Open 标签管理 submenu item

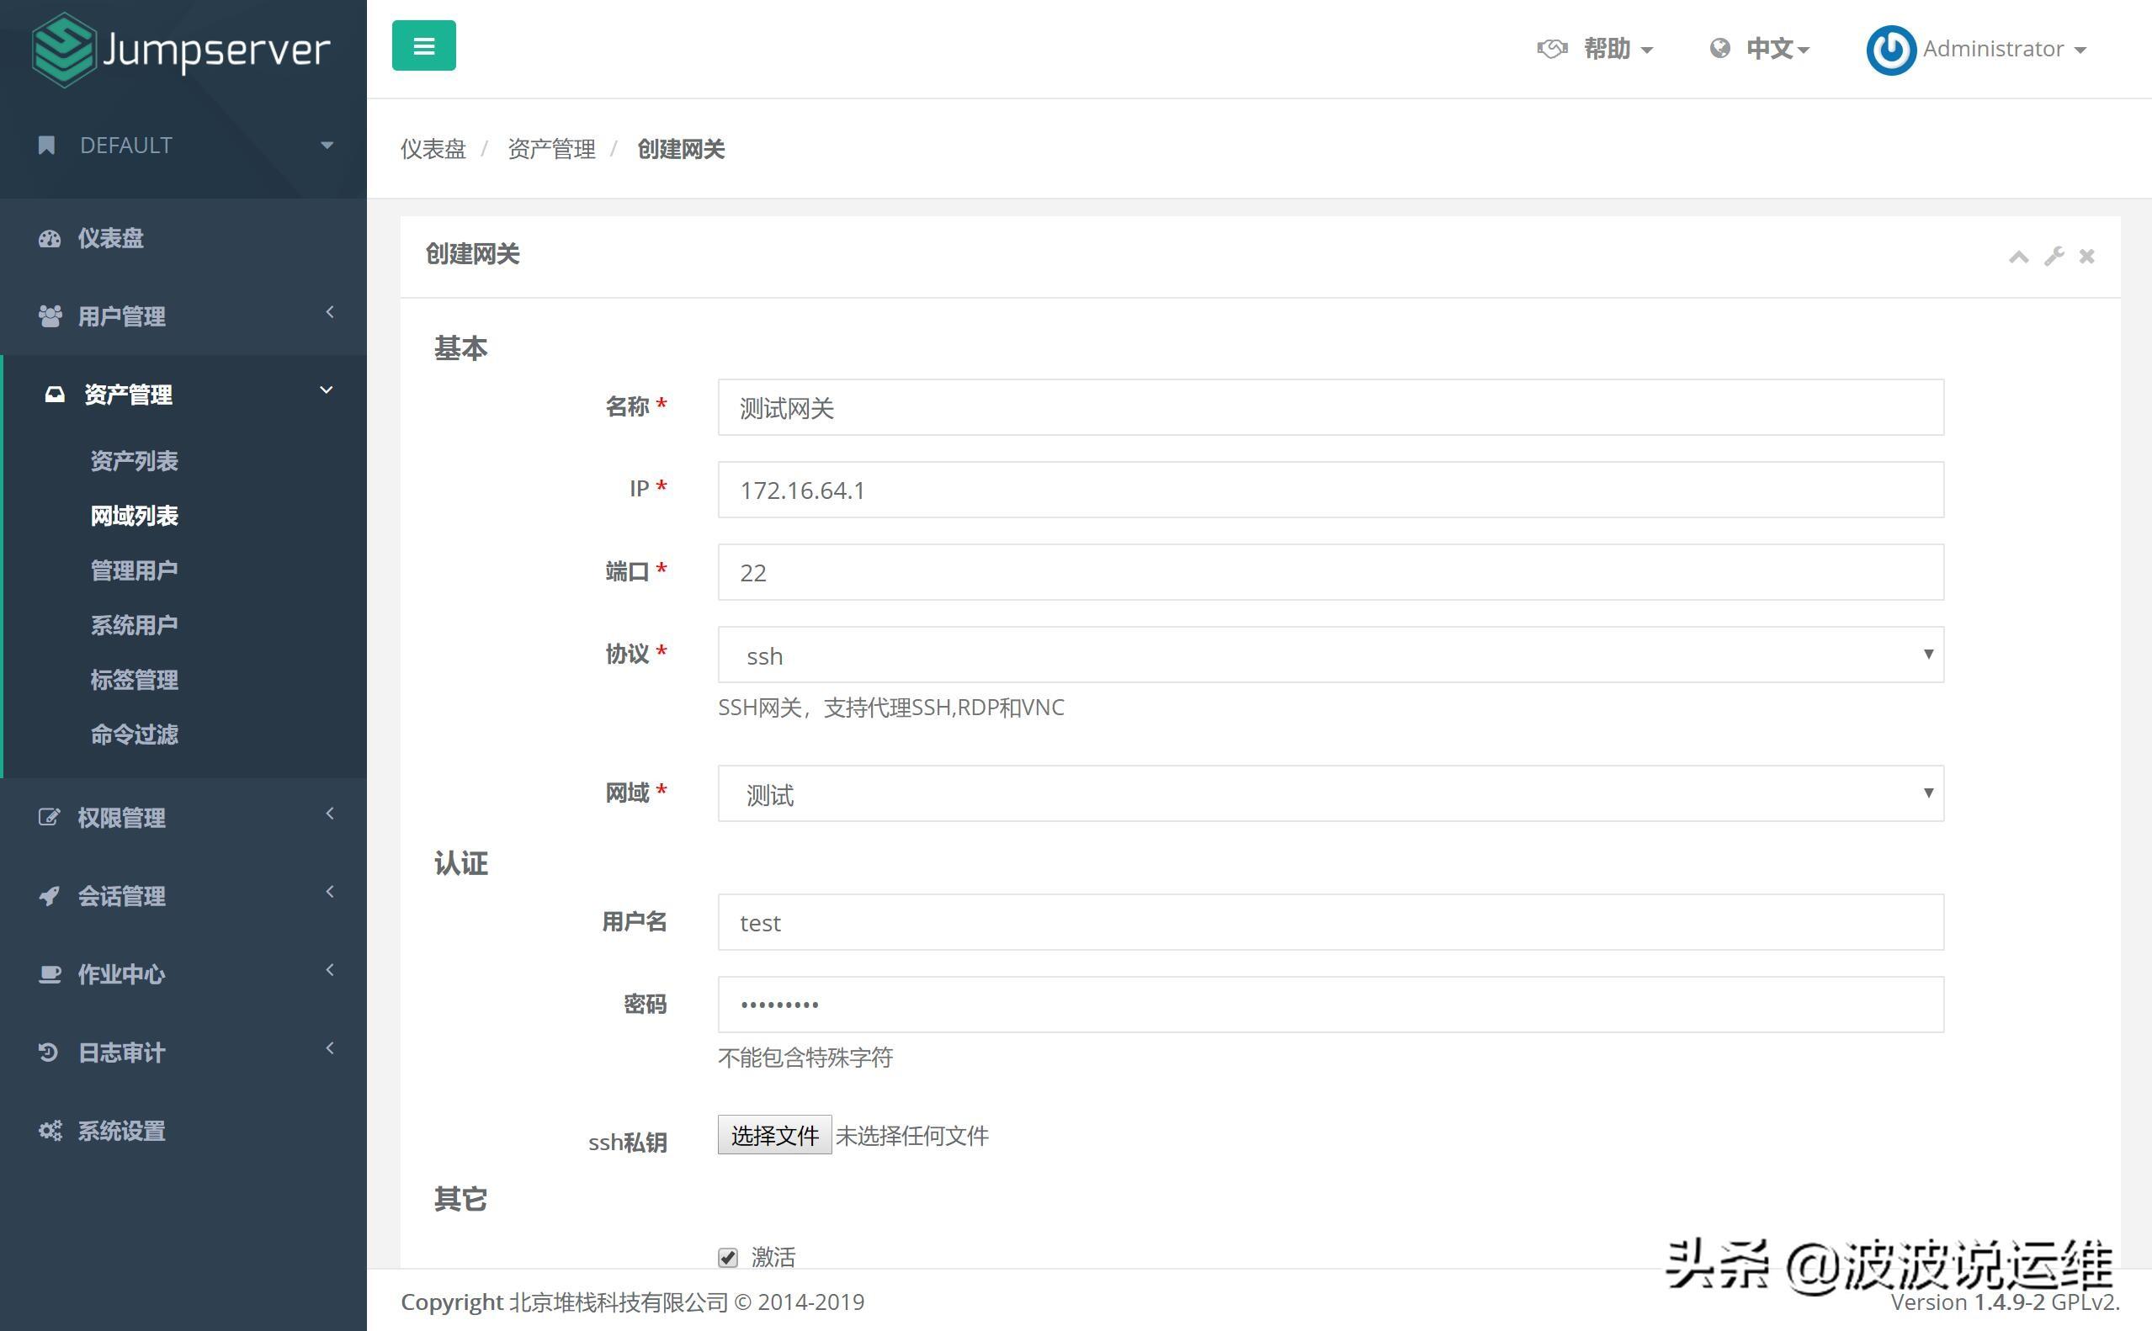pyautogui.click(x=134, y=680)
